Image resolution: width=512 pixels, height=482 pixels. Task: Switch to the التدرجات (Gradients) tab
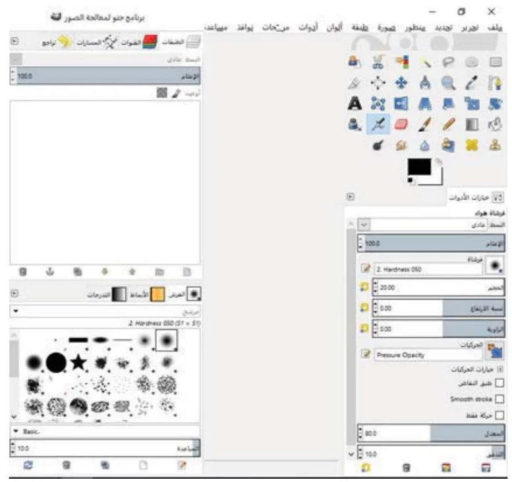pos(107,294)
